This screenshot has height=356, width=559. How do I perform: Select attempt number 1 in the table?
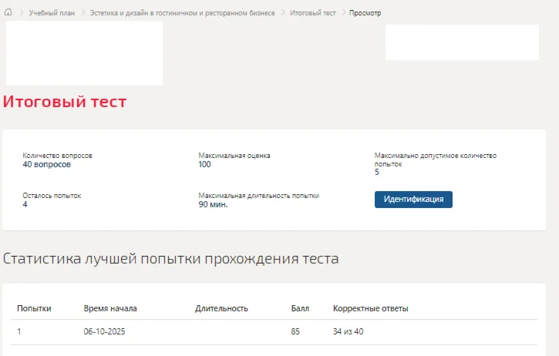click(19, 331)
